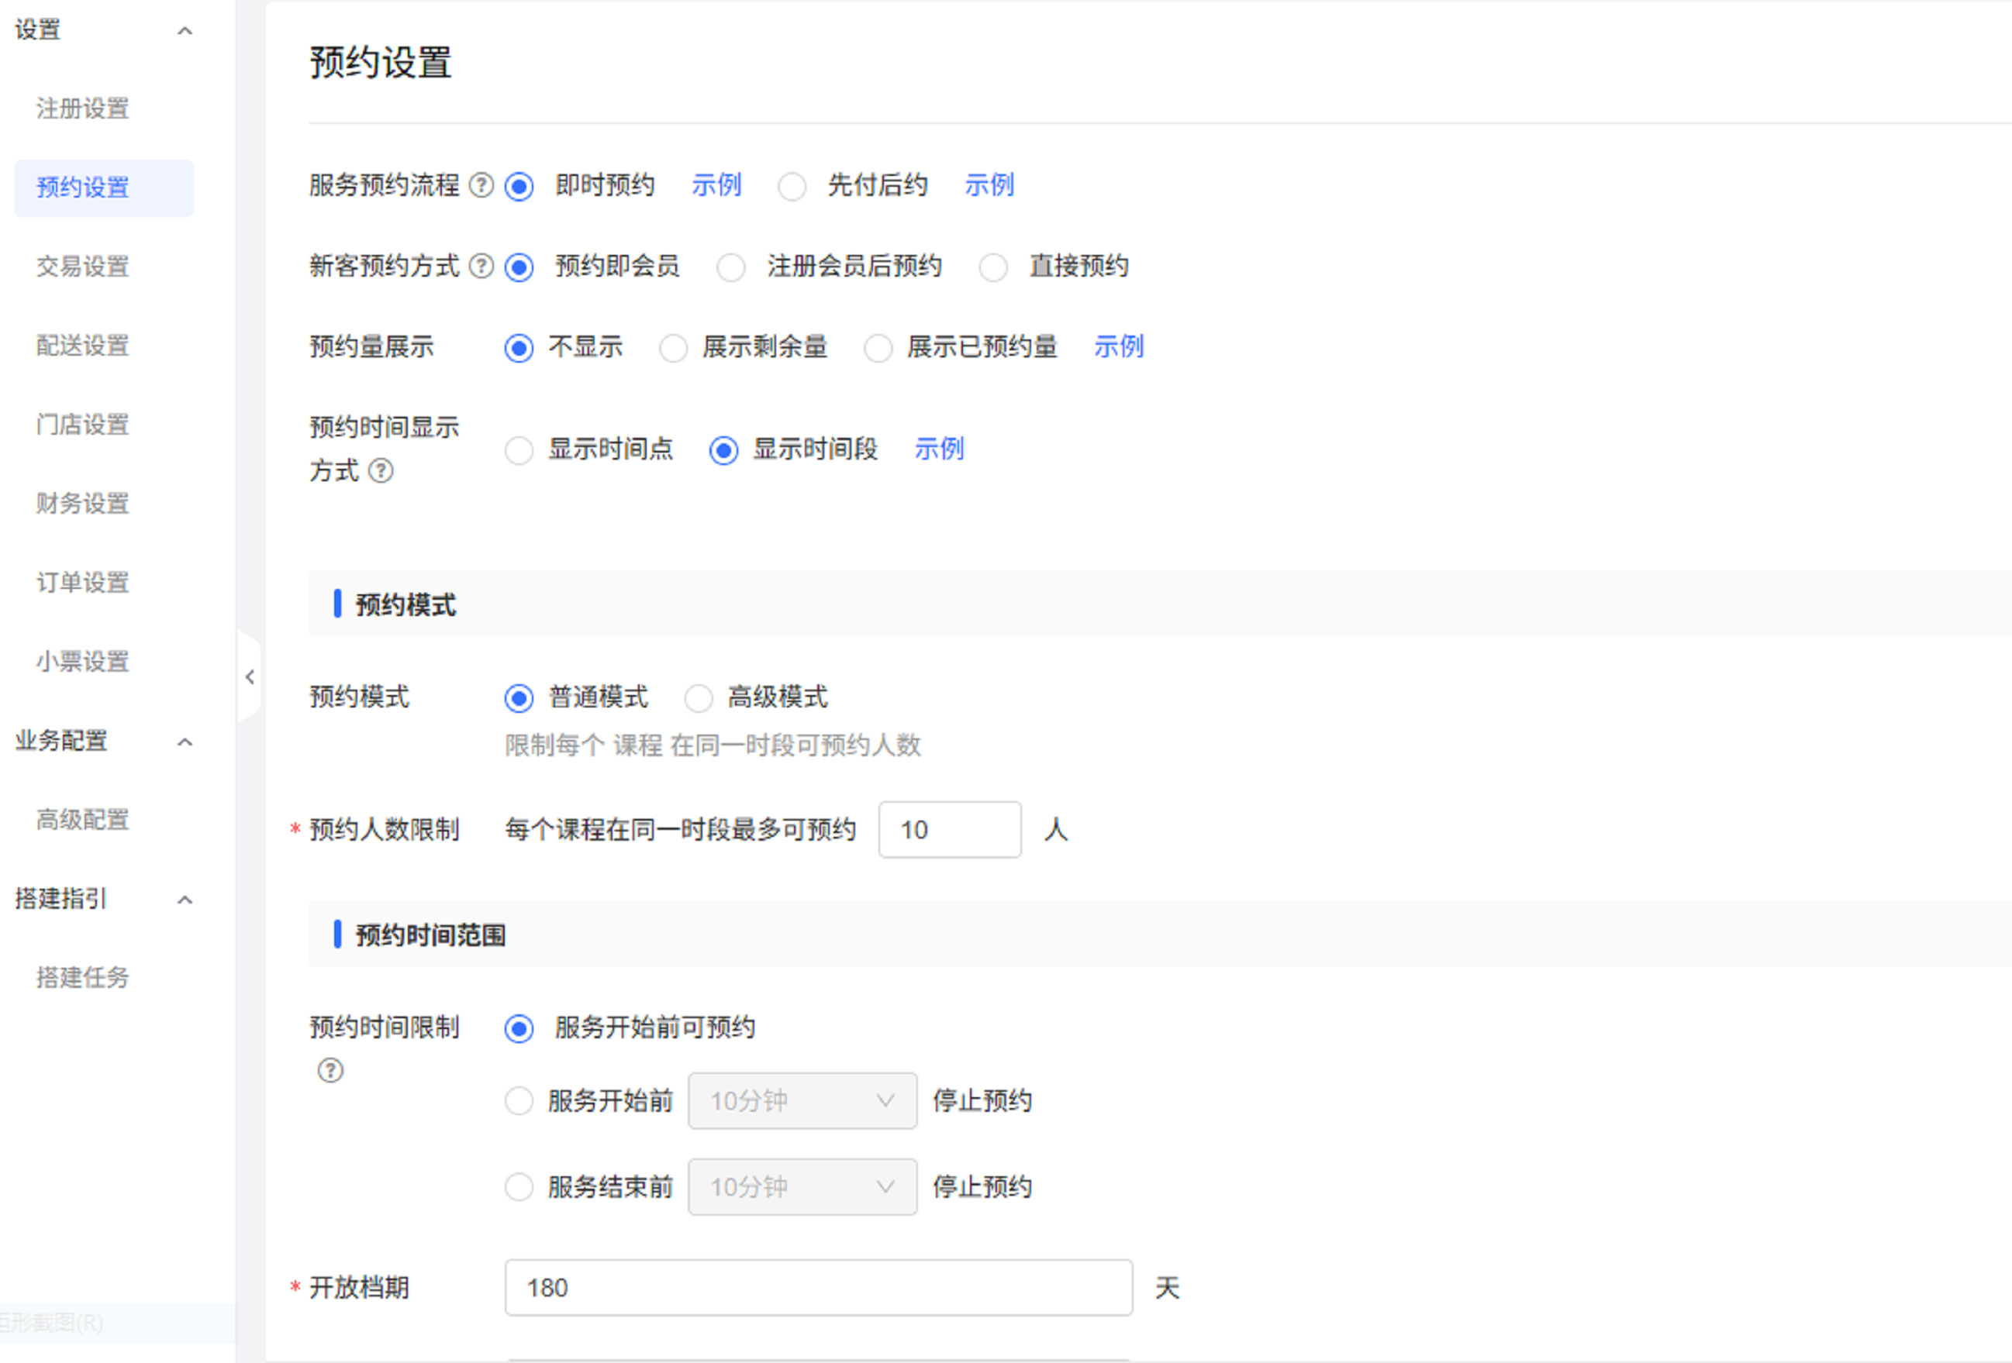Open 服务开始前 10分钟 dropdown
The image size is (2012, 1363).
click(802, 1101)
